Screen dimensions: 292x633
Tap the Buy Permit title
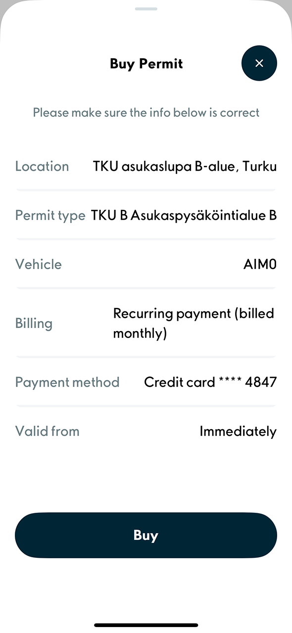(x=146, y=63)
